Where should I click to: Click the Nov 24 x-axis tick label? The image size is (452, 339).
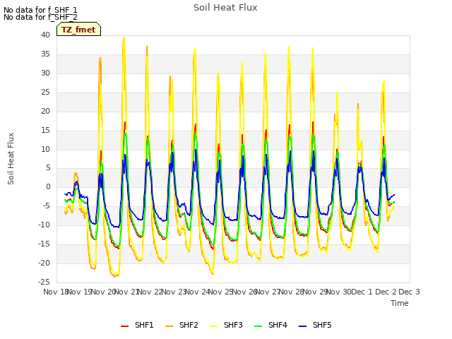[x=197, y=292]
